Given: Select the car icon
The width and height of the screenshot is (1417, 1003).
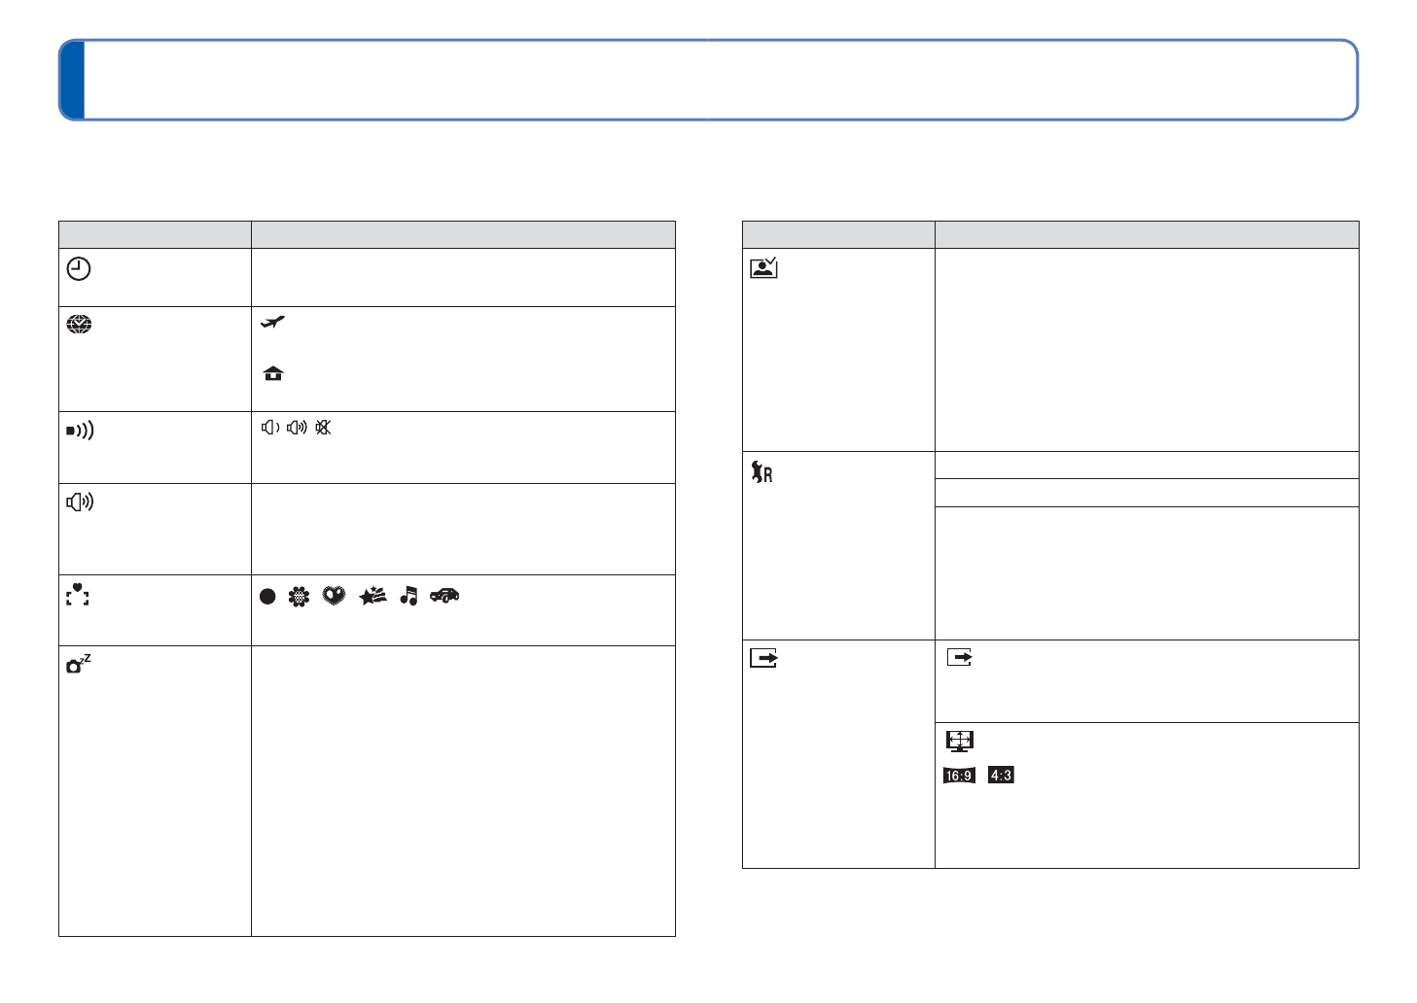Looking at the screenshot, I should click(x=444, y=596).
